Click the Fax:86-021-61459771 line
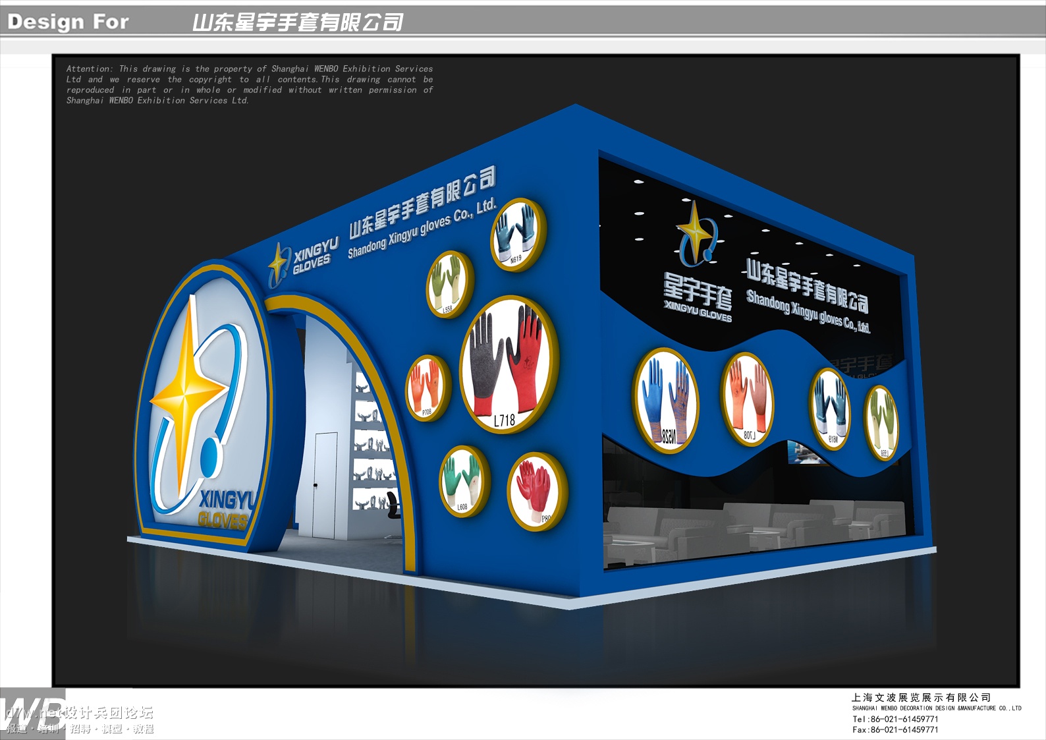 [895, 729]
